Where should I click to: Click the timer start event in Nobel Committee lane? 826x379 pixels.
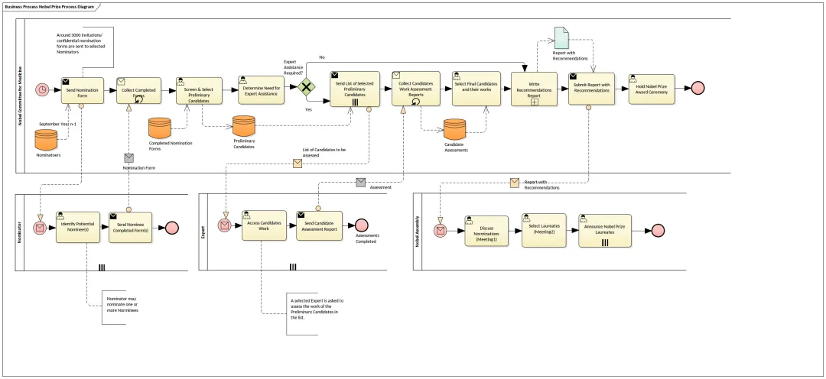pyautogui.click(x=42, y=90)
